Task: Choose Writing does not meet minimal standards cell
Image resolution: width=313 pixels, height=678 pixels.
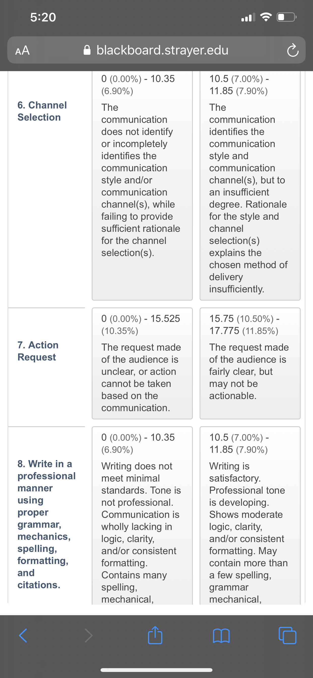Action: tap(142, 515)
